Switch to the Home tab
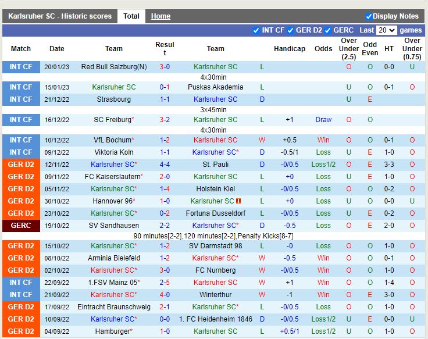428x339 pixels. point(160,16)
